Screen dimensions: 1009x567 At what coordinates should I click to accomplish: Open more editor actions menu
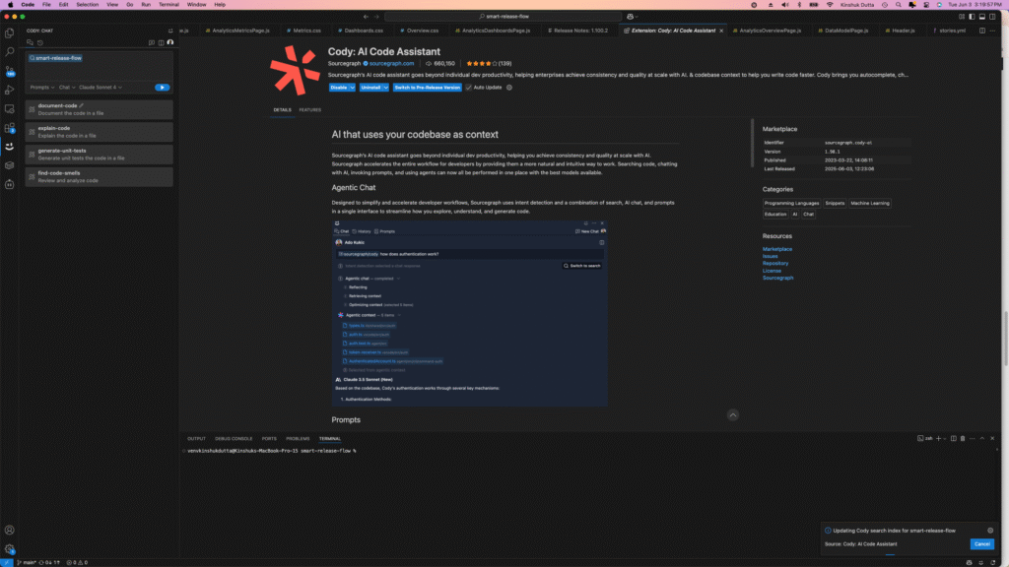tap(992, 31)
